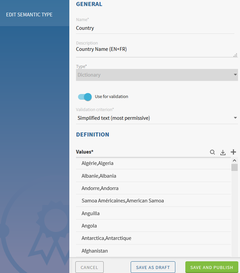Search the dictionary values list
The height and width of the screenshot is (273, 240).
click(x=212, y=152)
